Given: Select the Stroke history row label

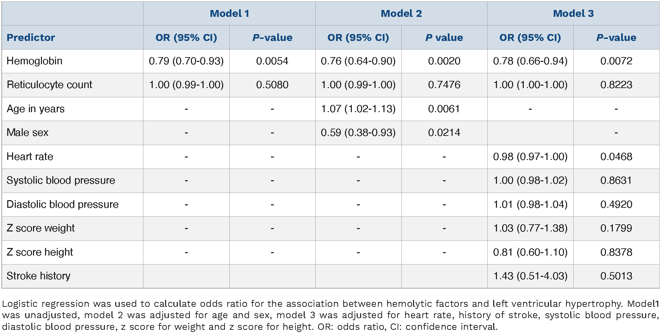Looking at the screenshot, I should (39, 276).
